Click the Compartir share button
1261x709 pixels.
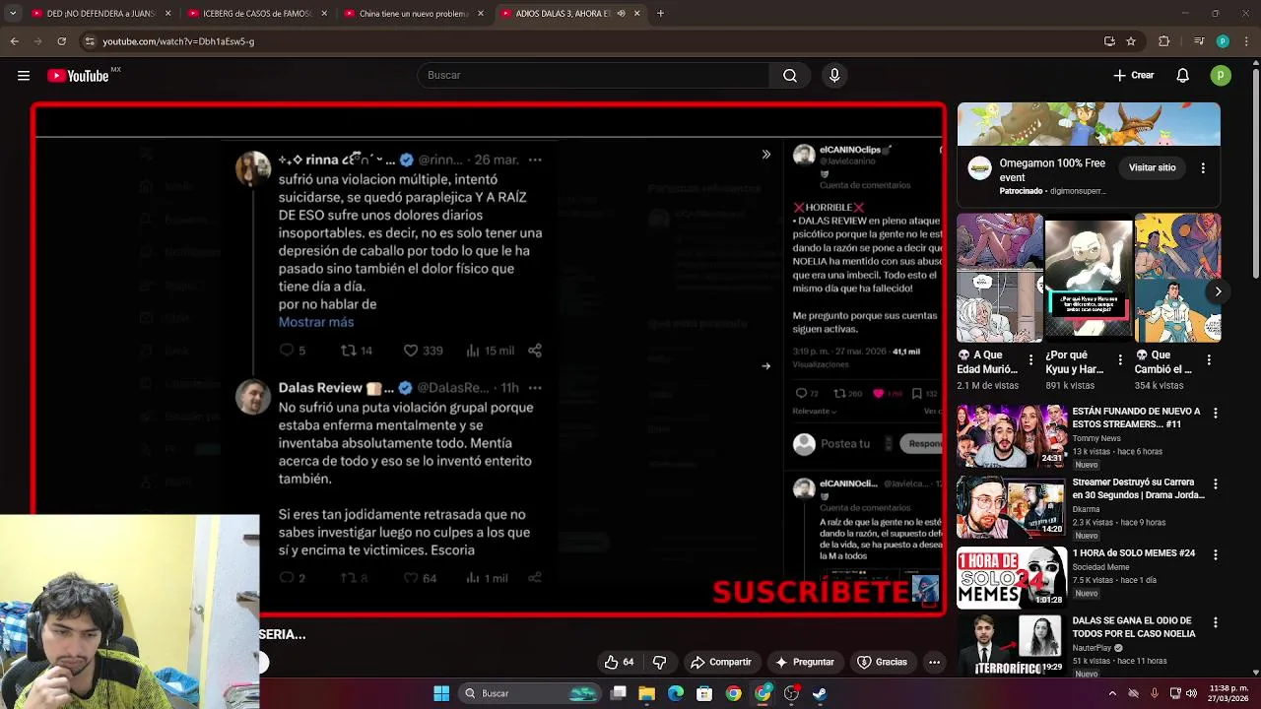(720, 663)
